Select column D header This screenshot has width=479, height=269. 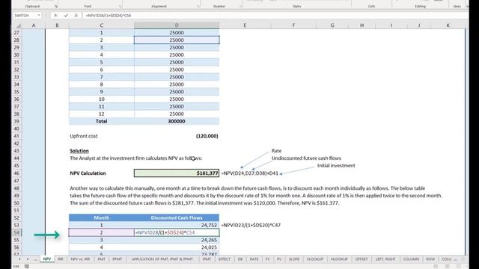[x=177, y=25]
